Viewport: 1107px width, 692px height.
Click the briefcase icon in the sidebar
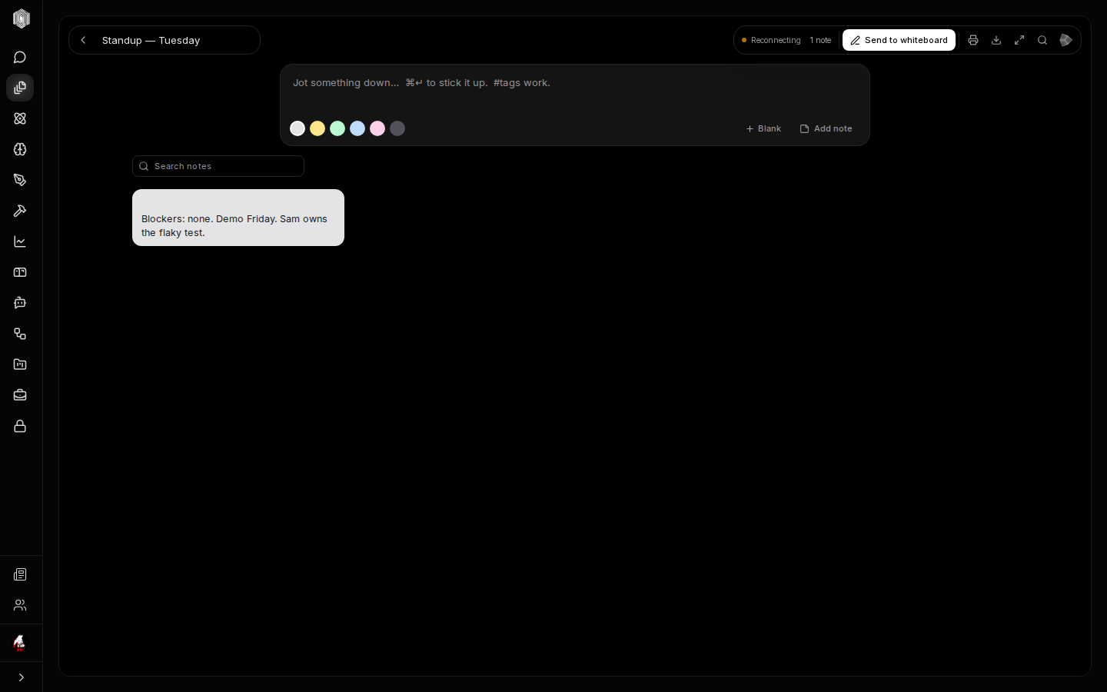click(20, 395)
